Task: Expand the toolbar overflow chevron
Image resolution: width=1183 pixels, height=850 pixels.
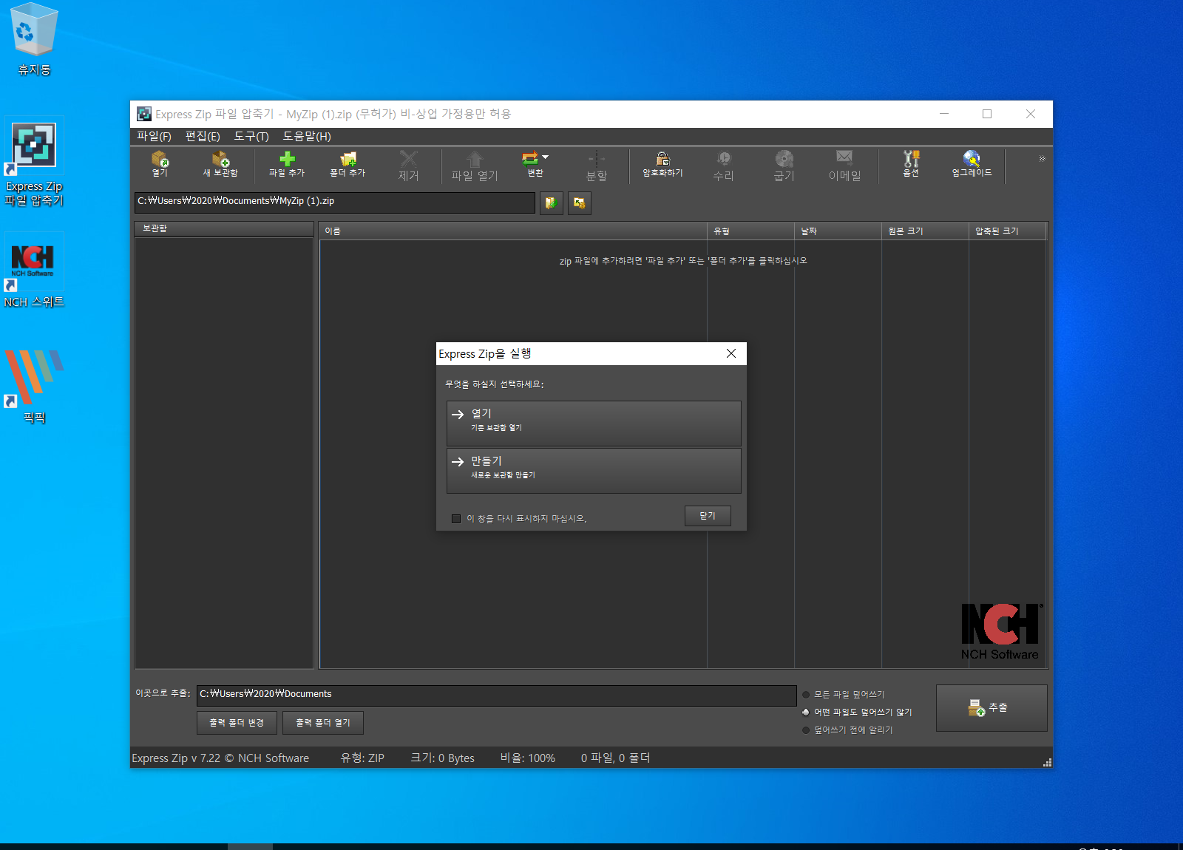Action: tap(1042, 159)
